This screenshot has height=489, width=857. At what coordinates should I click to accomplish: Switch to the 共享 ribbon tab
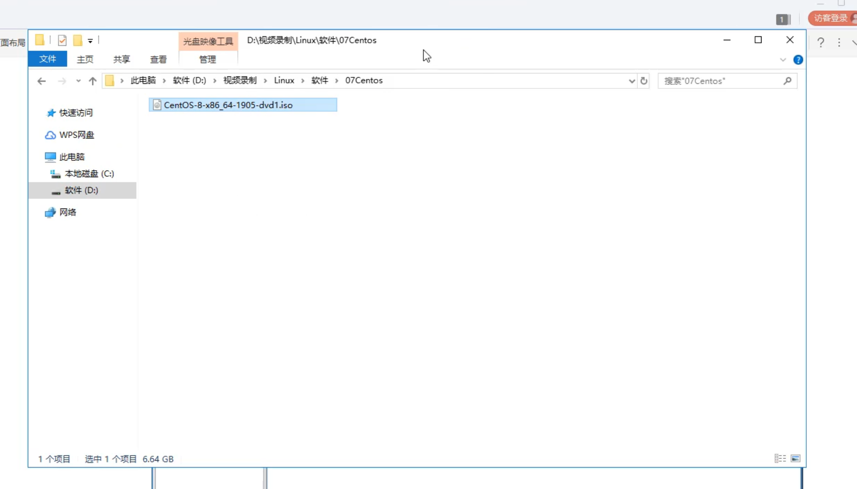pos(122,59)
